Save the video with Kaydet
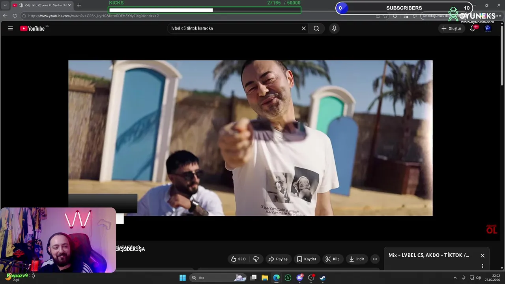 306,259
